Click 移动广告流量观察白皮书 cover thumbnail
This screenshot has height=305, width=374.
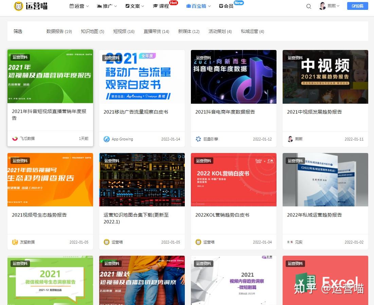click(x=142, y=77)
